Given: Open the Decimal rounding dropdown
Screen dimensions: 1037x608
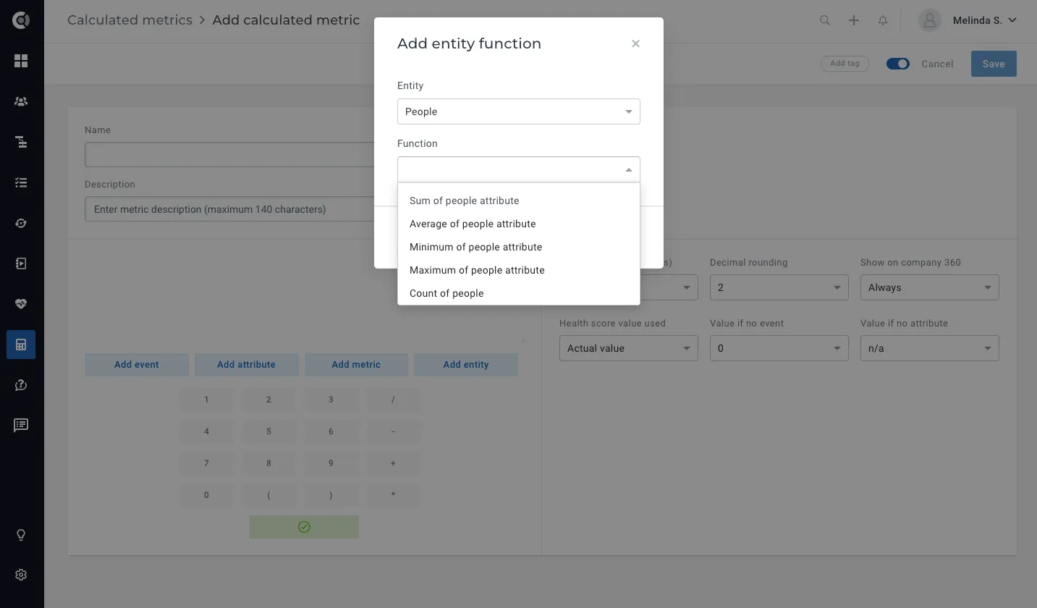Looking at the screenshot, I should click(x=779, y=287).
